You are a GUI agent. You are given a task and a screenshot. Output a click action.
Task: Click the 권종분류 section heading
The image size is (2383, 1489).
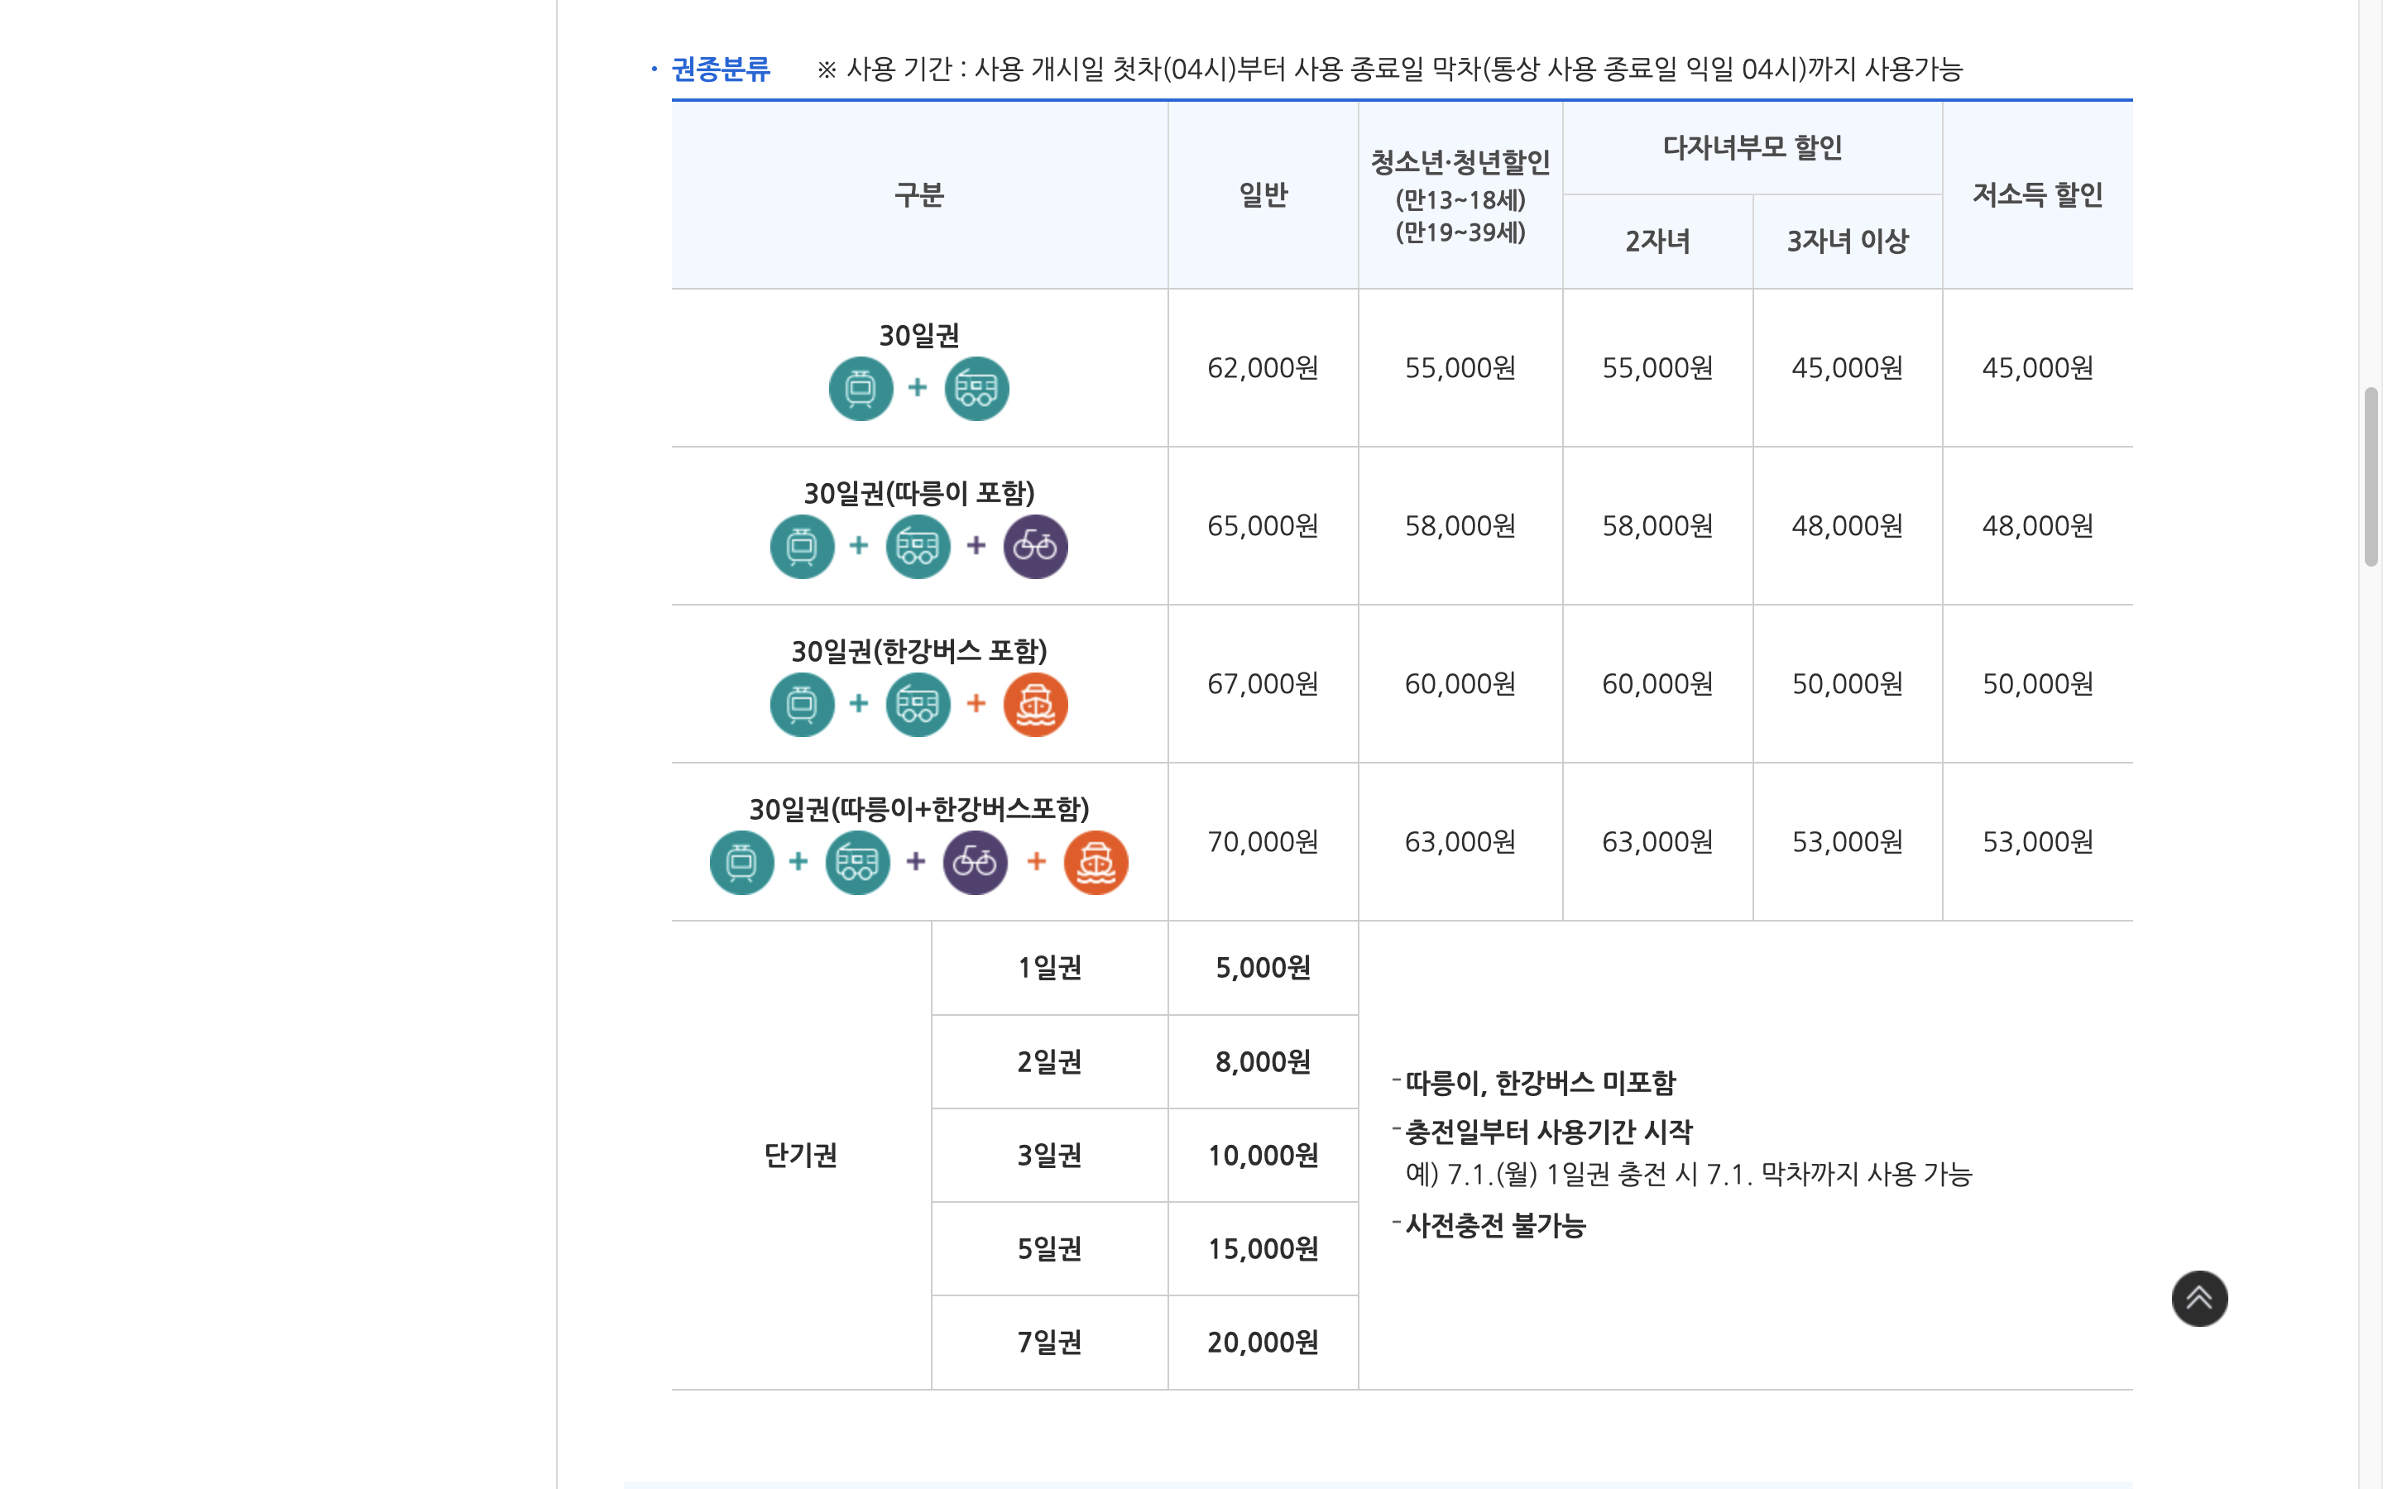(x=721, y=69)
